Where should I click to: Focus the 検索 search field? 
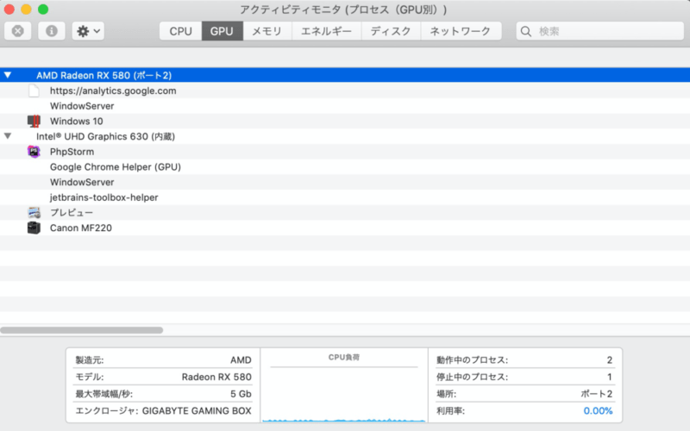(599, 31)
